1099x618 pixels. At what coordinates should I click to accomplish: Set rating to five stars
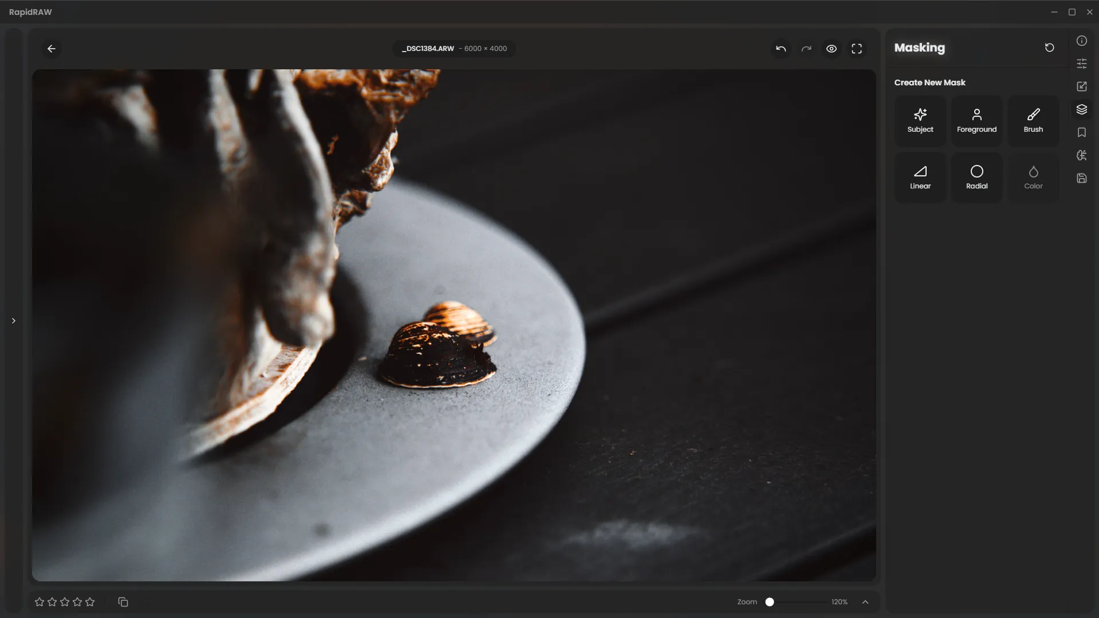point(90,602)
